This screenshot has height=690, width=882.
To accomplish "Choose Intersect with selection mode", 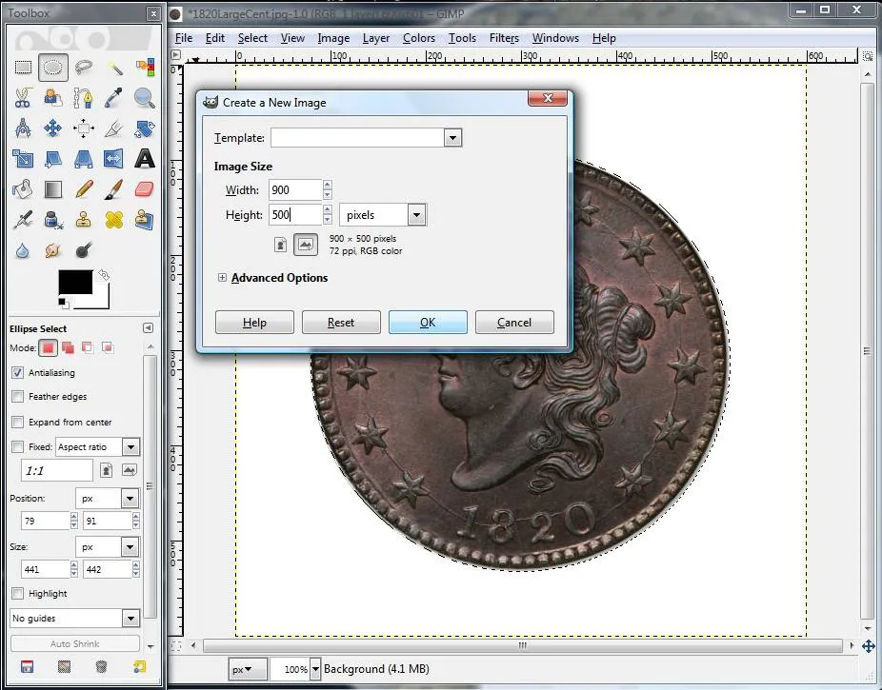I will pos(108,347).
